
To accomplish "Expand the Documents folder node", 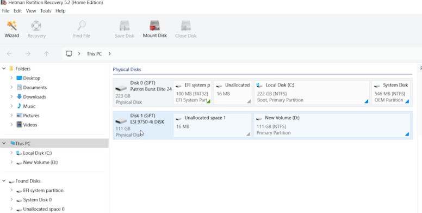I will pos(11,87).
